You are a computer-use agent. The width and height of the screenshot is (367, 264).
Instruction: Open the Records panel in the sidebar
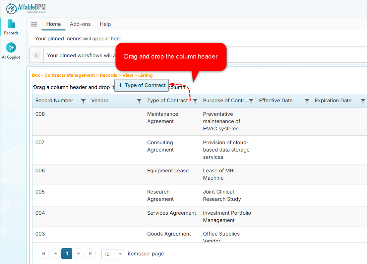(x=11, y=26)
